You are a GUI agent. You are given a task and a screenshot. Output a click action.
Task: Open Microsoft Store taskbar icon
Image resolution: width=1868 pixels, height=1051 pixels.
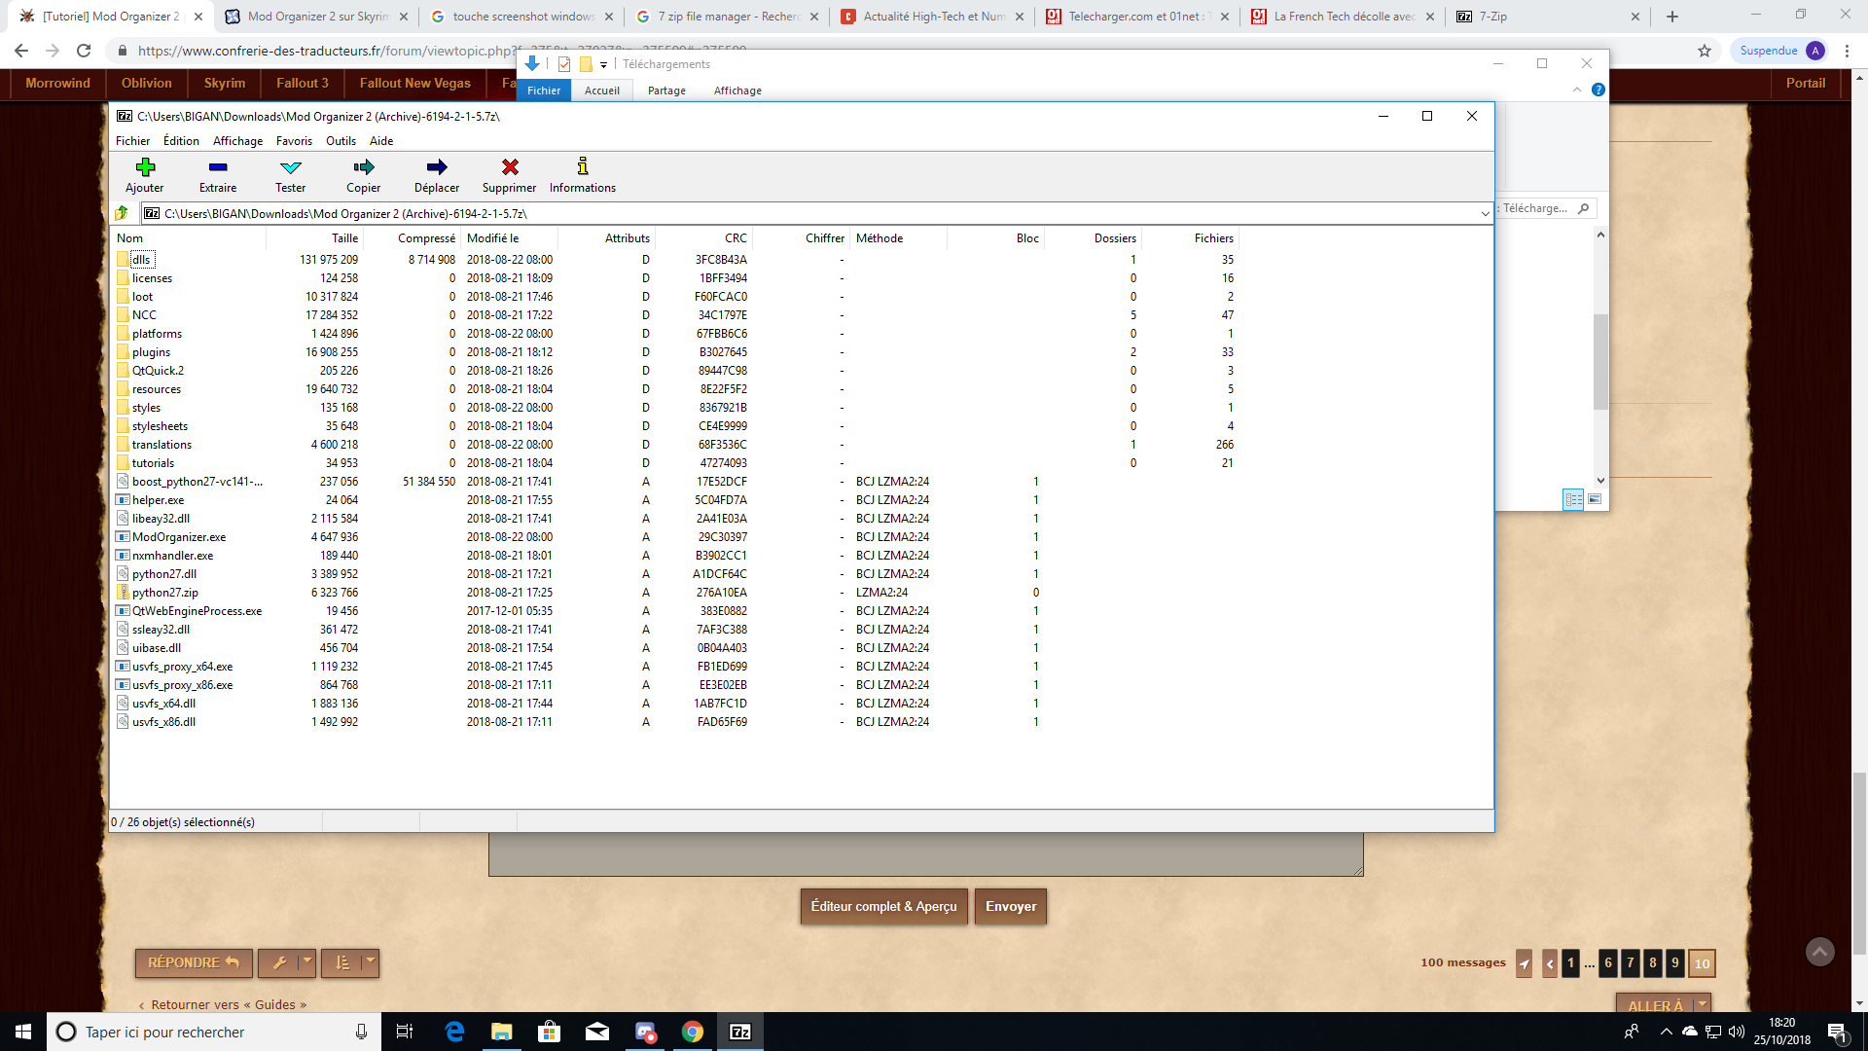pyautogui.click(x=550, y=1032)
